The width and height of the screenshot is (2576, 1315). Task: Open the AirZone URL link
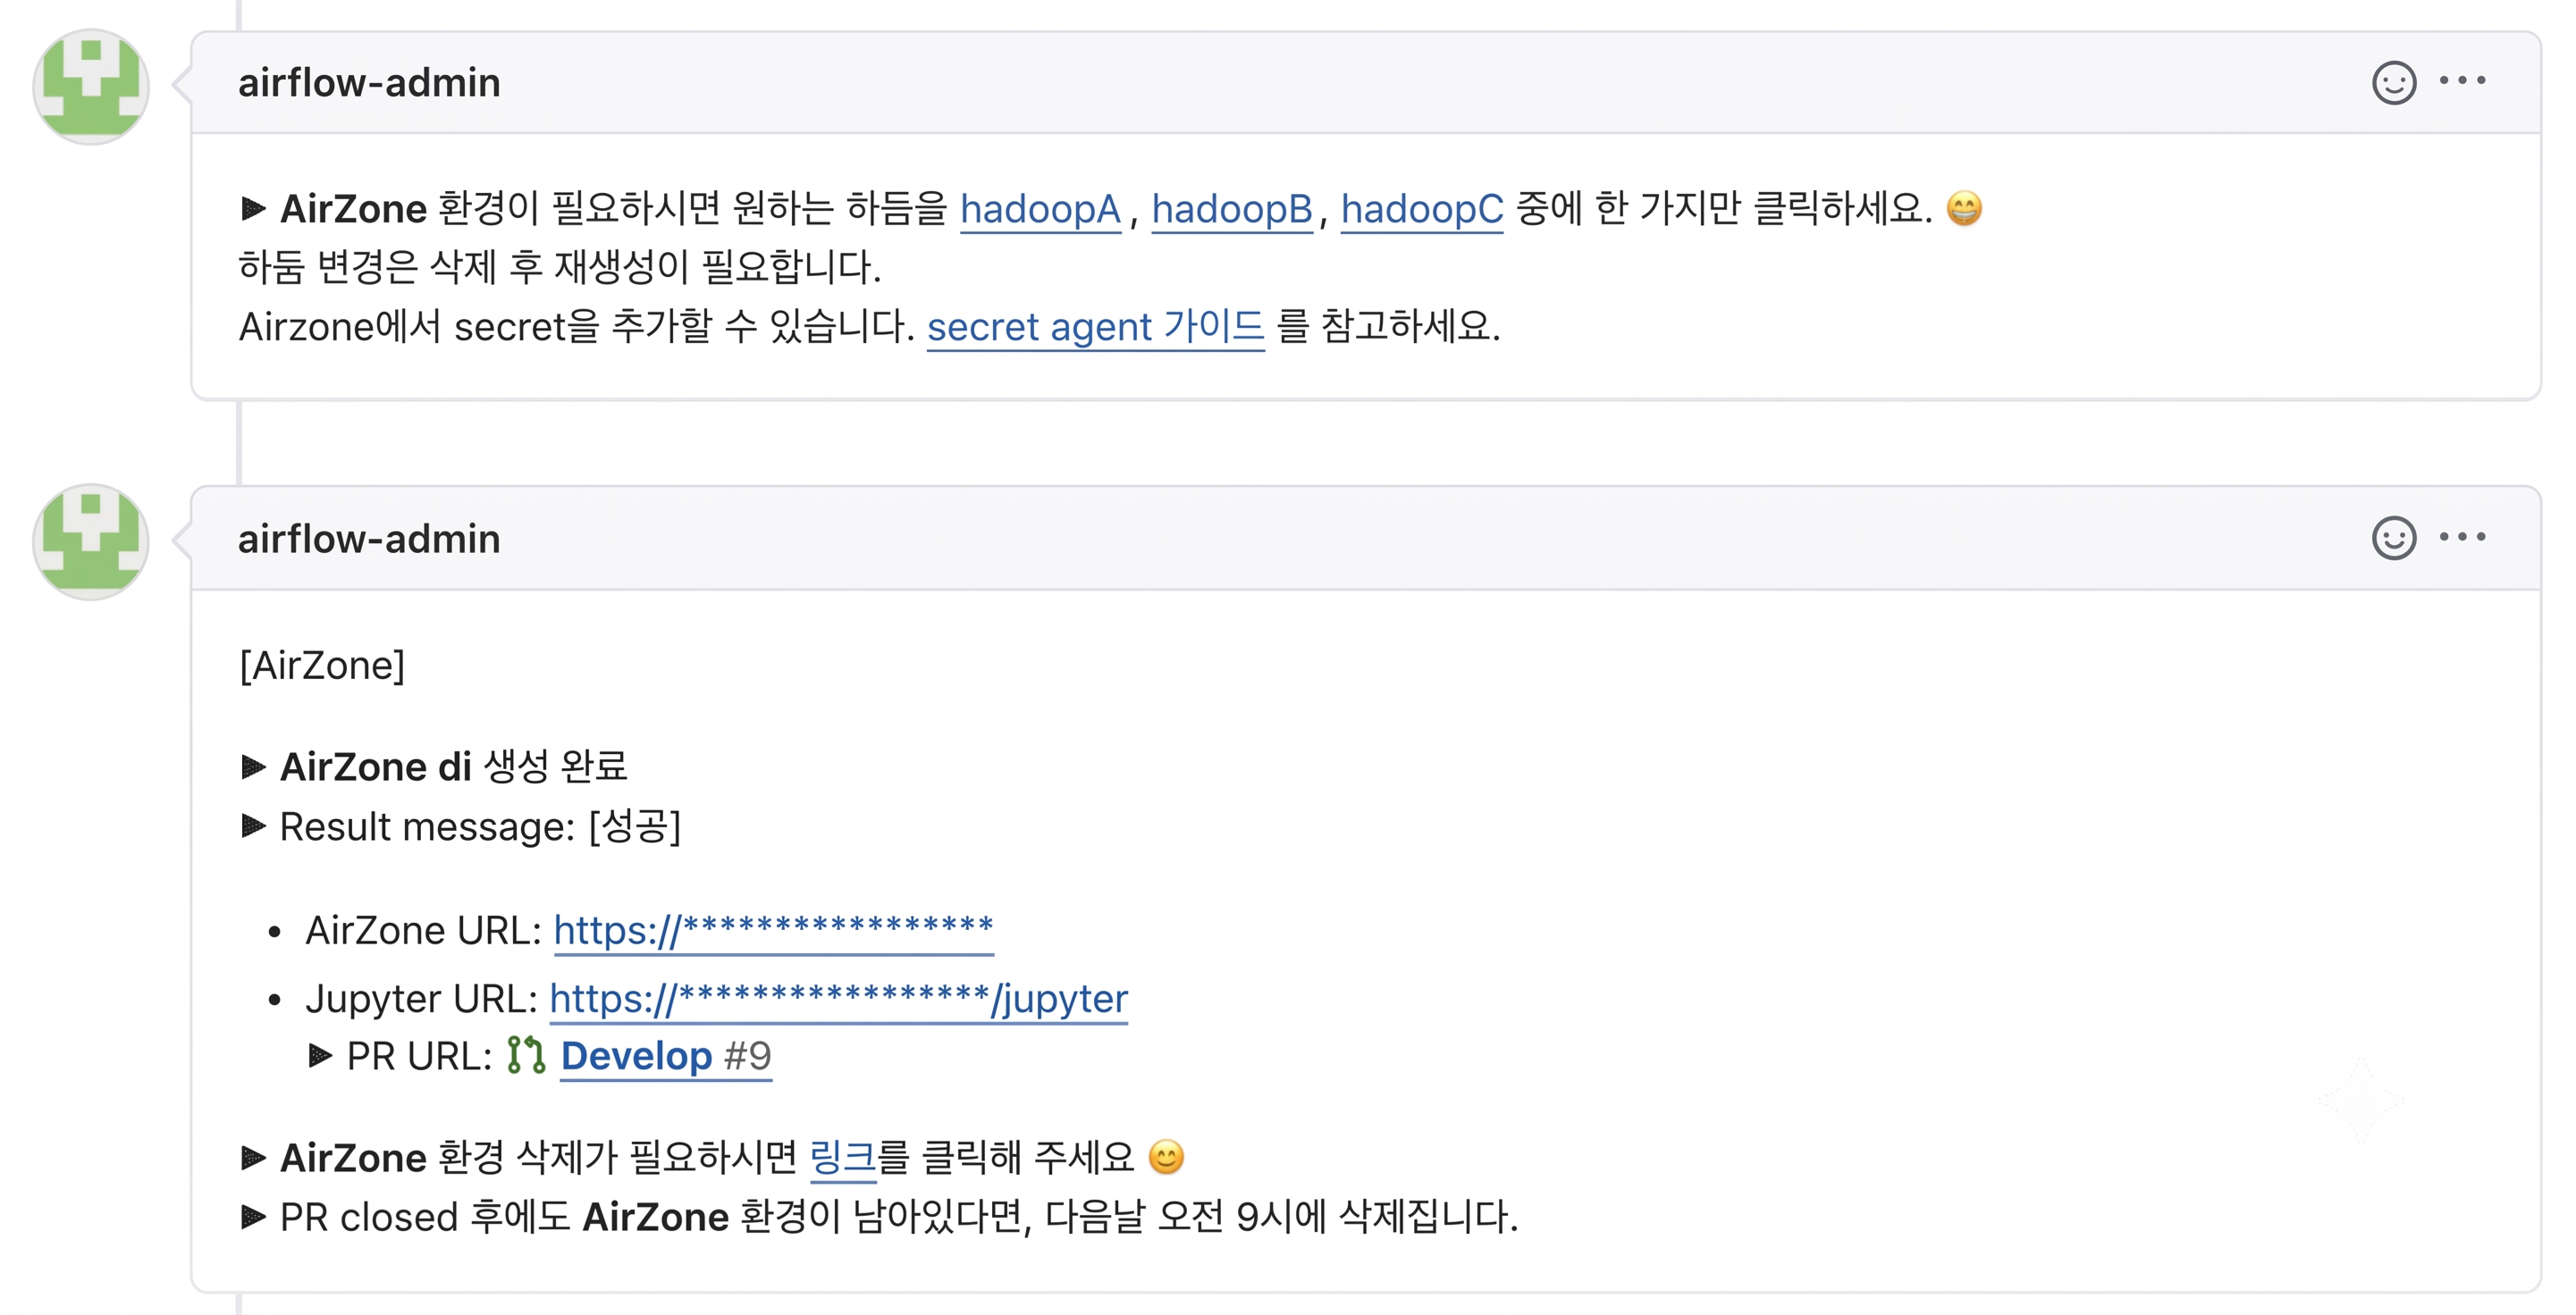pyautogui.click(x=773, y=930)
